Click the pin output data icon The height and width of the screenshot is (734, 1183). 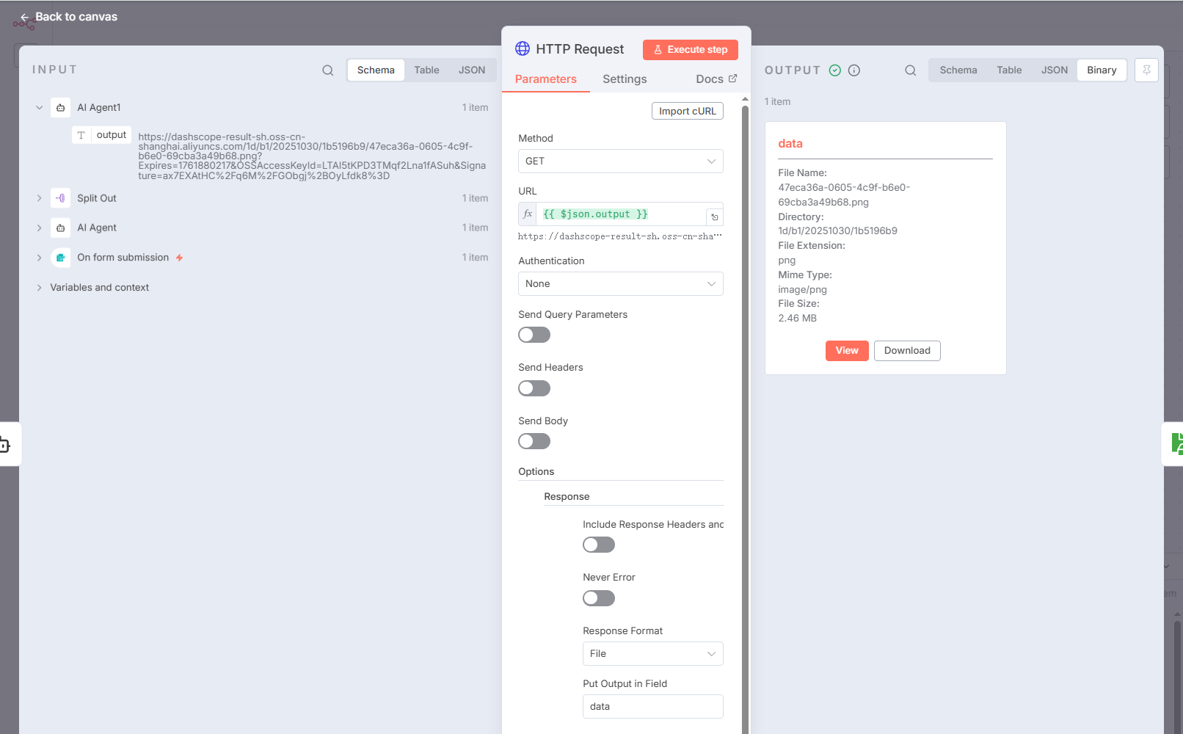pyautogui.click(x=1146, y=70)
